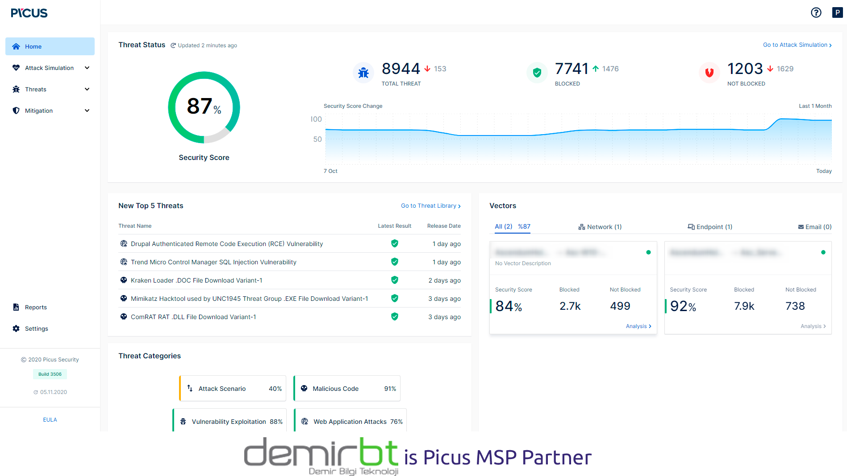
Task: Open Reports from the sidebar
Action: [x=36, y=307]
